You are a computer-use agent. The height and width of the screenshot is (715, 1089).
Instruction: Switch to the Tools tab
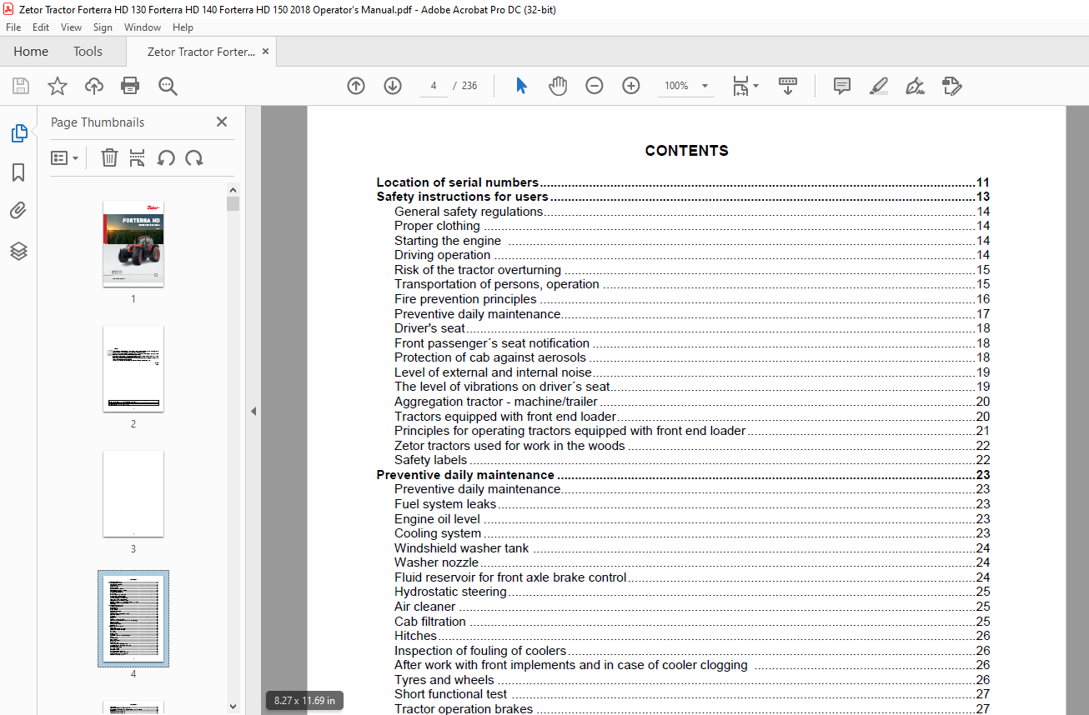[88, 52]
